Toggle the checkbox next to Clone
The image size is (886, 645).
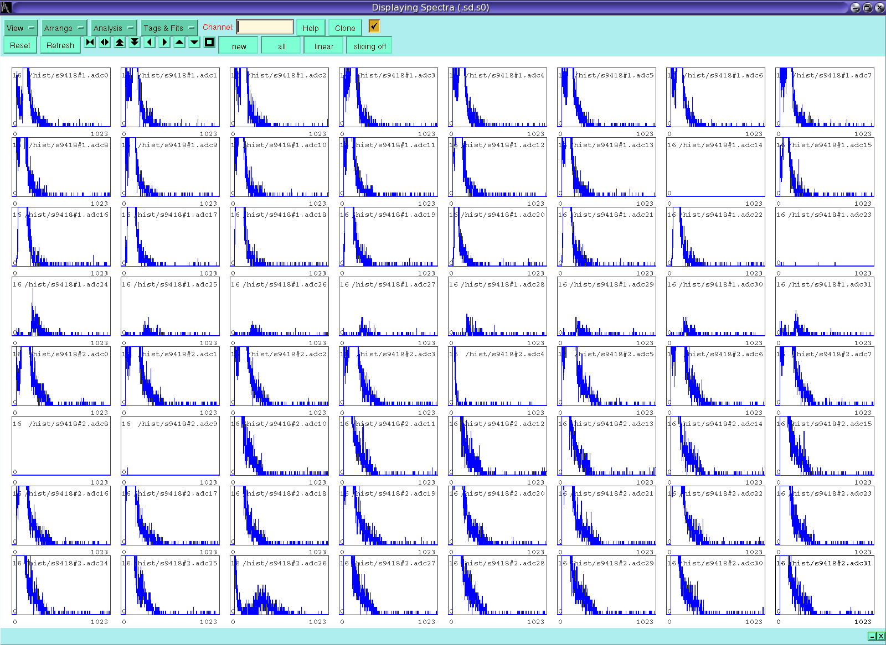pyautogui.click(x=374, y=26)
